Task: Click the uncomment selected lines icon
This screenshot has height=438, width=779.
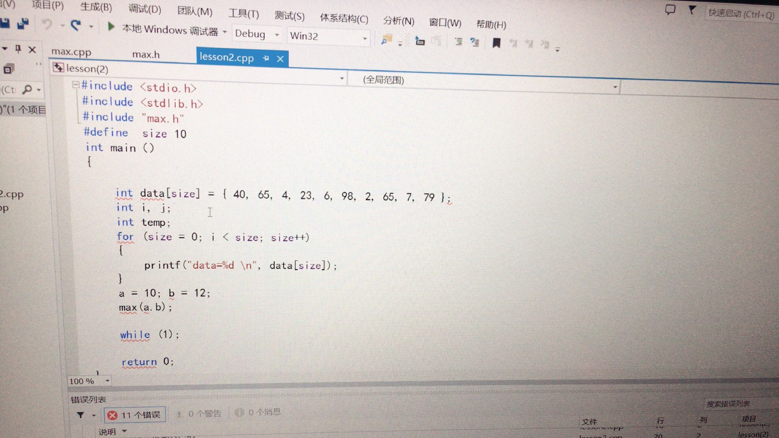Action: coord(475,42)
